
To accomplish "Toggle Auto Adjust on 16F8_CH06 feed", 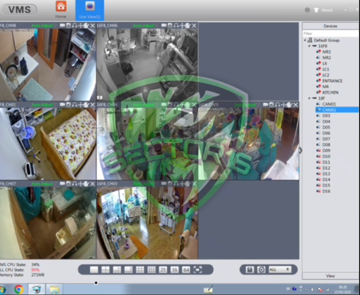I will (142, 26).
